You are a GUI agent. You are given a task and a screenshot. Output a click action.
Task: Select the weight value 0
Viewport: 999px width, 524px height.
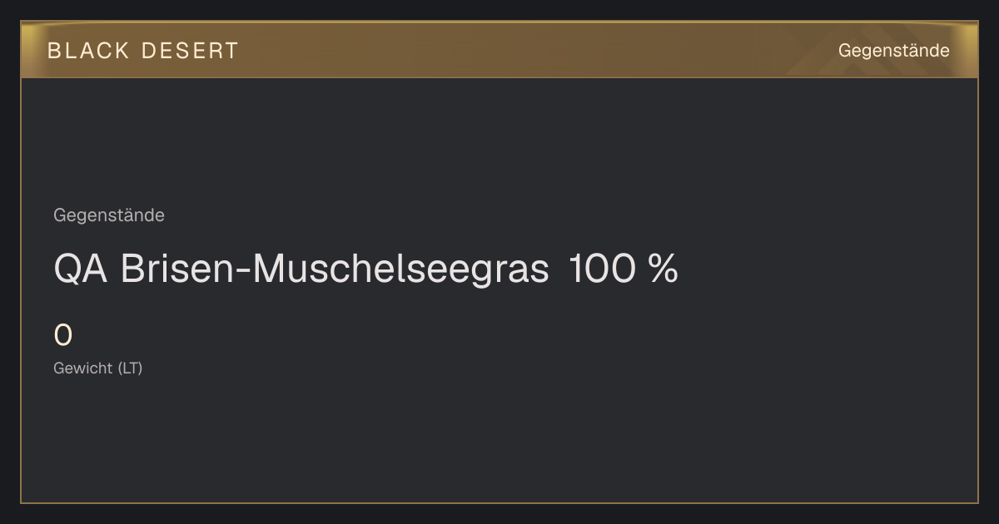coord(63,336)
